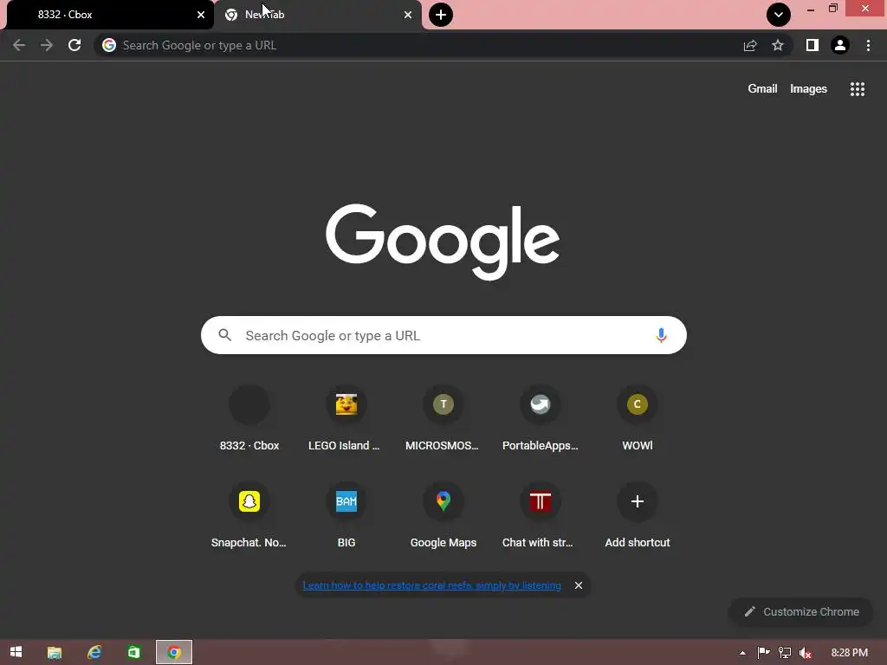Open Gmail link
This screenshot has width=887, height=665.
pos(762,89)
